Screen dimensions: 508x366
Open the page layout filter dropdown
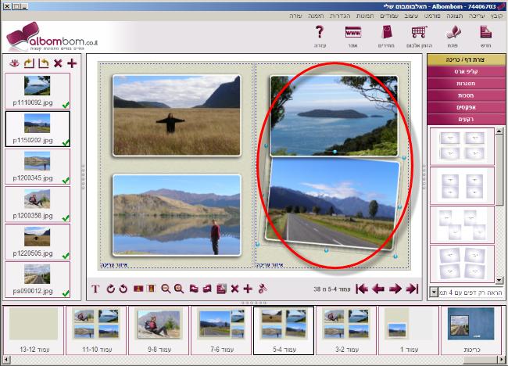[x=434, y=292]
